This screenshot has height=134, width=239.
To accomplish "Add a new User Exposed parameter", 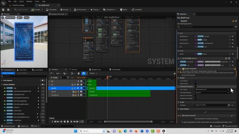I will coord(43,80).
